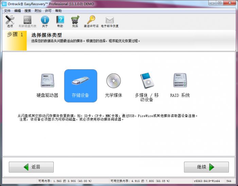Choose the 光学媒体 optical disc option
238x186 pixels.
[x=113, y=86]
